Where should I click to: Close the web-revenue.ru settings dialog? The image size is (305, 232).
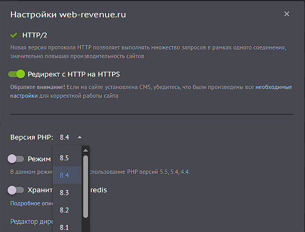click(x=287, y=14)
